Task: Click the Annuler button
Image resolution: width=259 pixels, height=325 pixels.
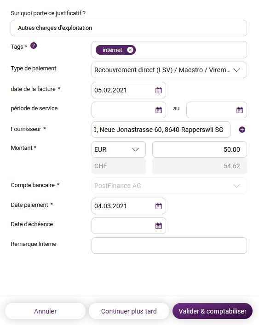Action: [x=45, y=311]
